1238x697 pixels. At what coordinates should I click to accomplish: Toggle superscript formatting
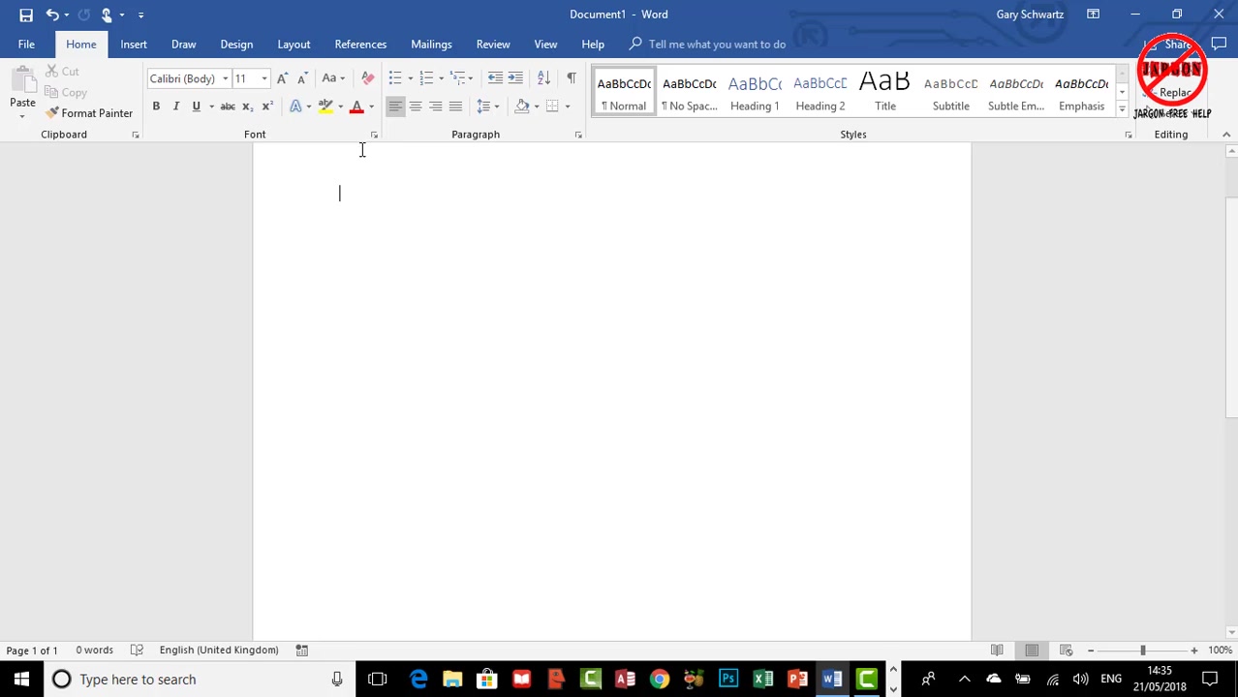(x=266, y=106)
